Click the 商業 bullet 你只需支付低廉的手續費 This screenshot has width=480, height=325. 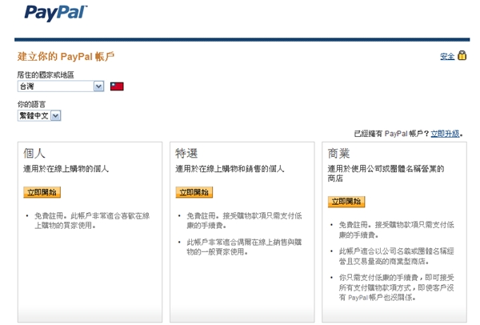point(397,287)
